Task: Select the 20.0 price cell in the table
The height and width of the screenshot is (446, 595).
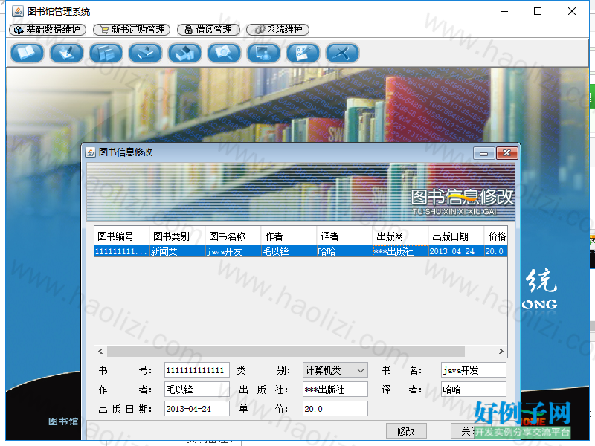Action: click(495, 251)
